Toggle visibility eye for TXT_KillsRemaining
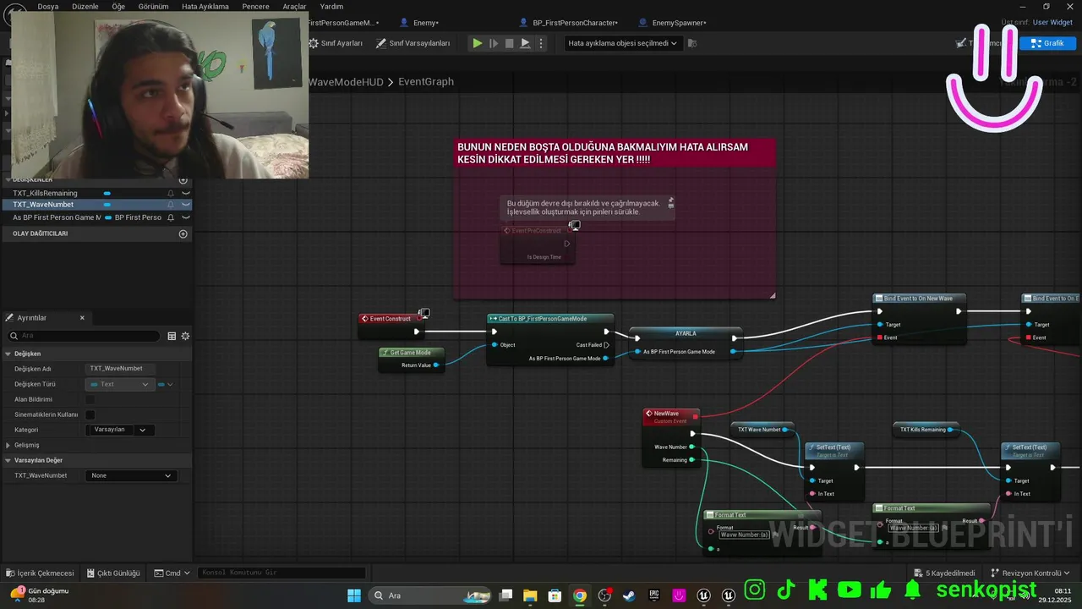Viewport: 1082px width, 609px height. coord(186,193)
